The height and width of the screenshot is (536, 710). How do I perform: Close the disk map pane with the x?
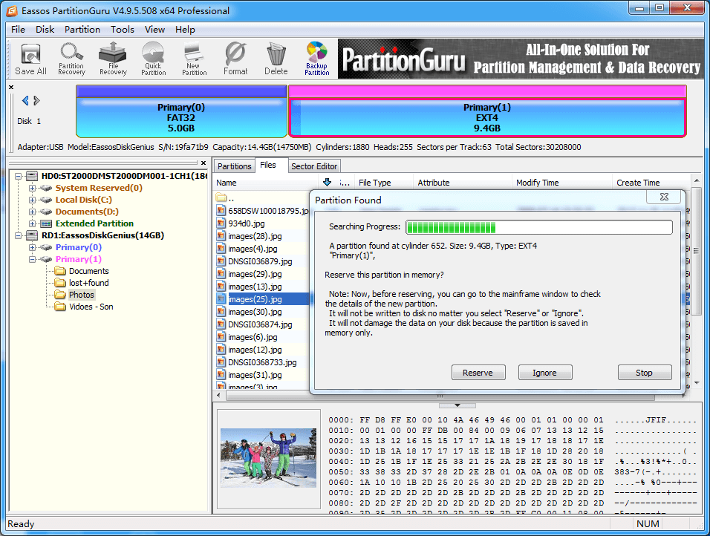11,87
